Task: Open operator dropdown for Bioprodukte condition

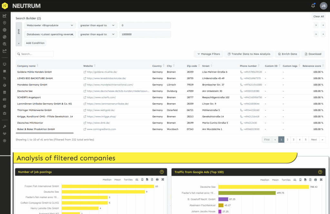Action: coord(97,25)
